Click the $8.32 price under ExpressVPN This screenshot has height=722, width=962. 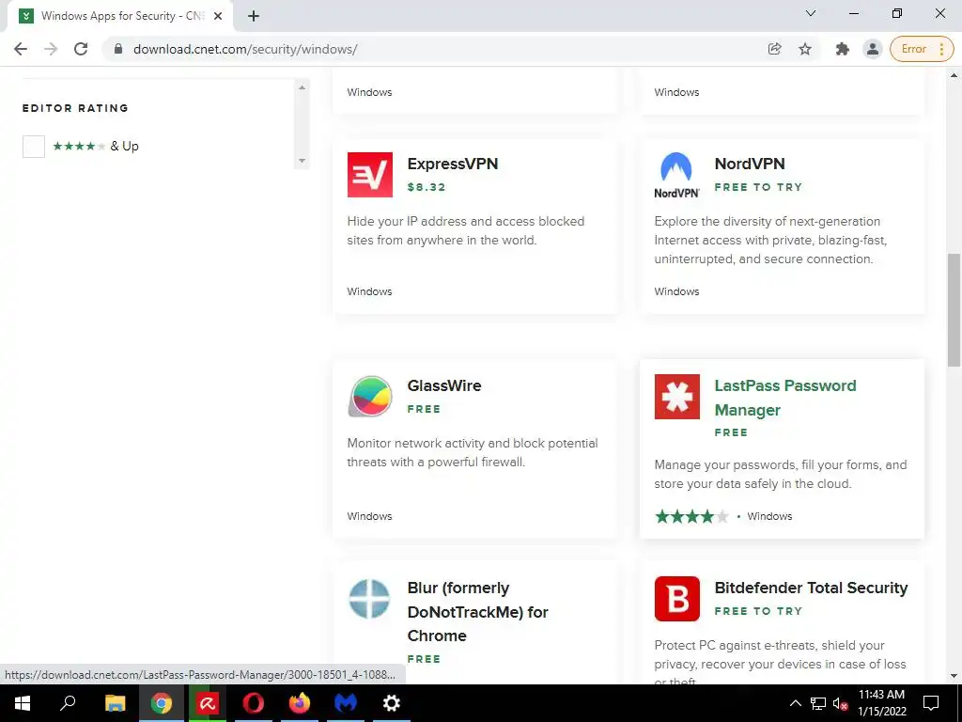pyautogui.click(x=427, y=187)
